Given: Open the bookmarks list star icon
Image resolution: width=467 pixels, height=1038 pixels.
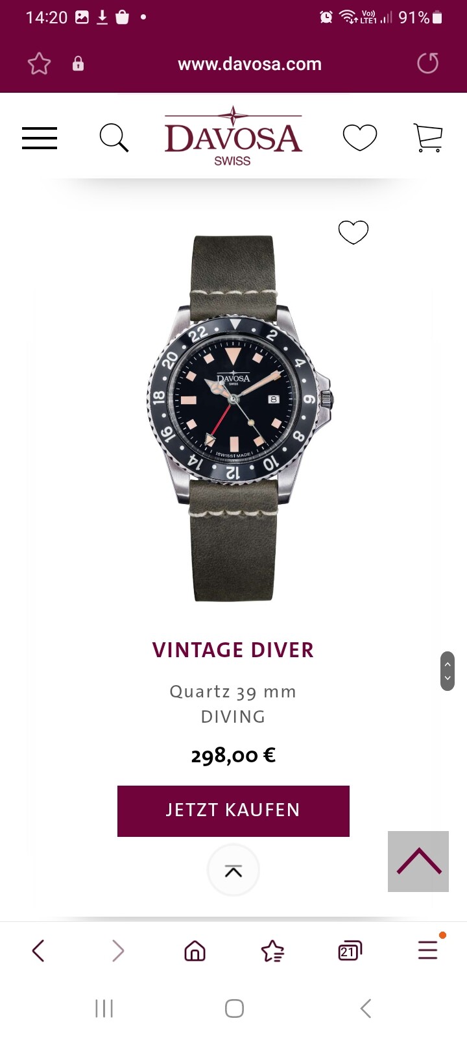Looking at the screenshot, I should coord(272,951).
